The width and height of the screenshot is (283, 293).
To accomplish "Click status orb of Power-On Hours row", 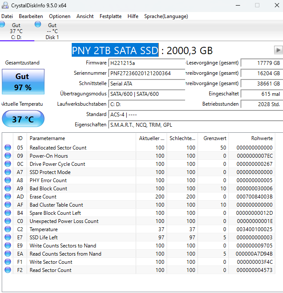I will click(x=8, y=156).
